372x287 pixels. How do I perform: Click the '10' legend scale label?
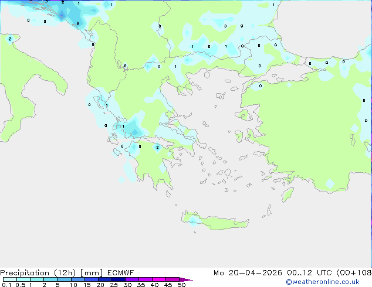73,285
